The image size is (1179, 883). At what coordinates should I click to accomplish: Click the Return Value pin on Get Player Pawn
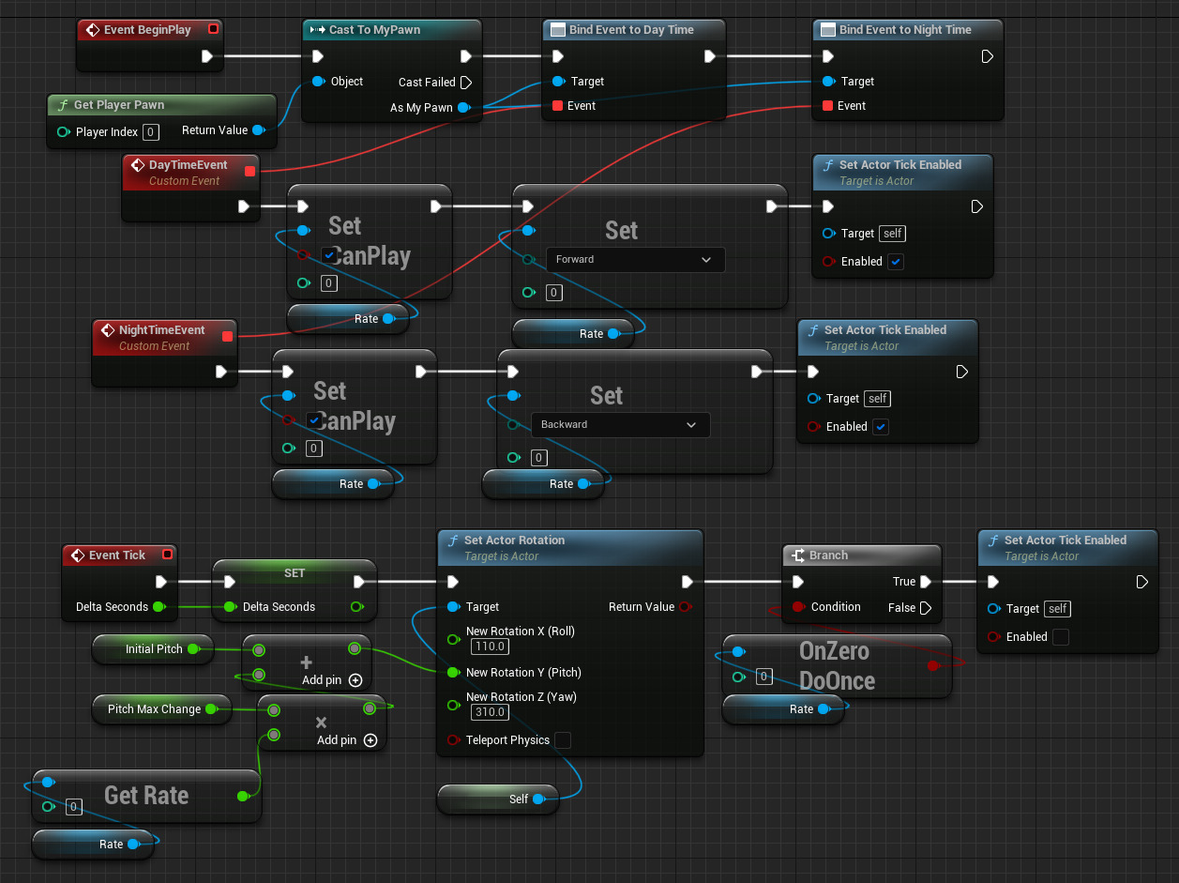259,130
